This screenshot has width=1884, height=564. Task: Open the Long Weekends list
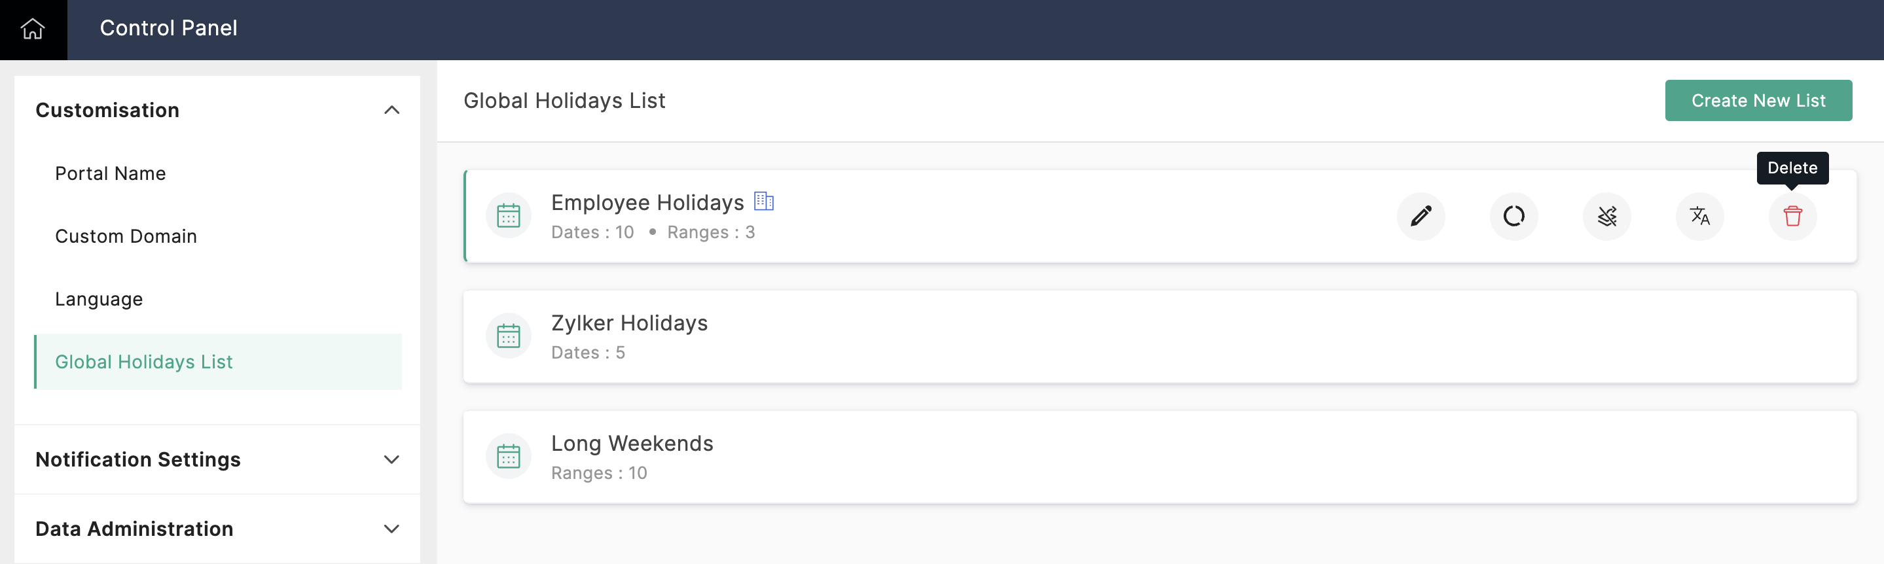pyautogui.click(x=632, y=444)
